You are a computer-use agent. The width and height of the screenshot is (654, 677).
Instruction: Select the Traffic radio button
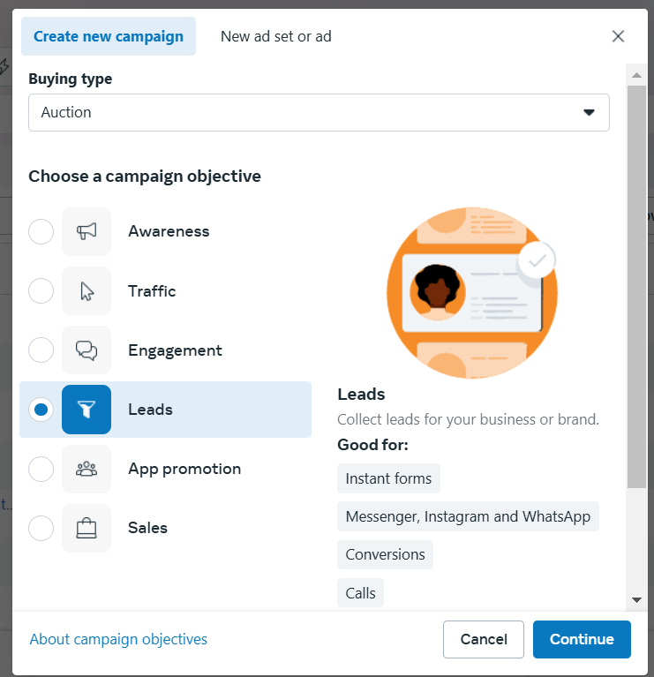(41, 291)
